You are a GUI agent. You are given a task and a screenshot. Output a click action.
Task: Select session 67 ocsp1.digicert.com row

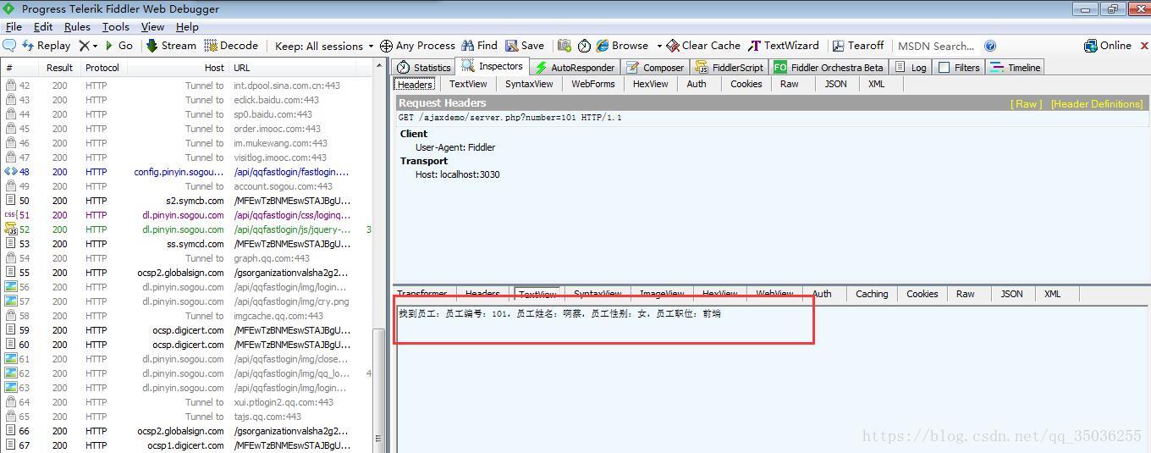[x=187, y=445]
